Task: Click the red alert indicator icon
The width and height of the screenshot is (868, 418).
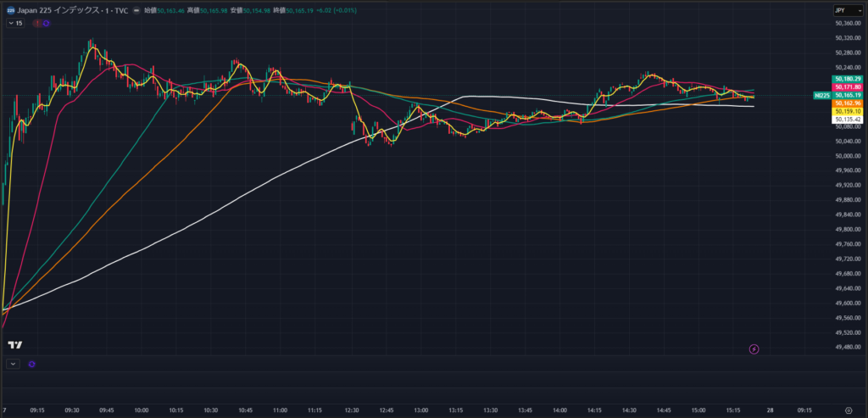Action: coord(36,24)
